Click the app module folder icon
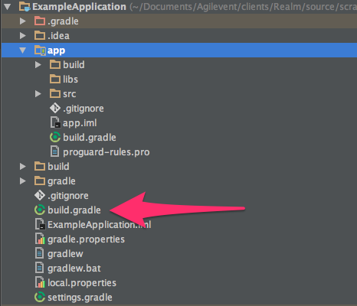The height and width of the screenshot is (306, 357). (x=40, y=50)
